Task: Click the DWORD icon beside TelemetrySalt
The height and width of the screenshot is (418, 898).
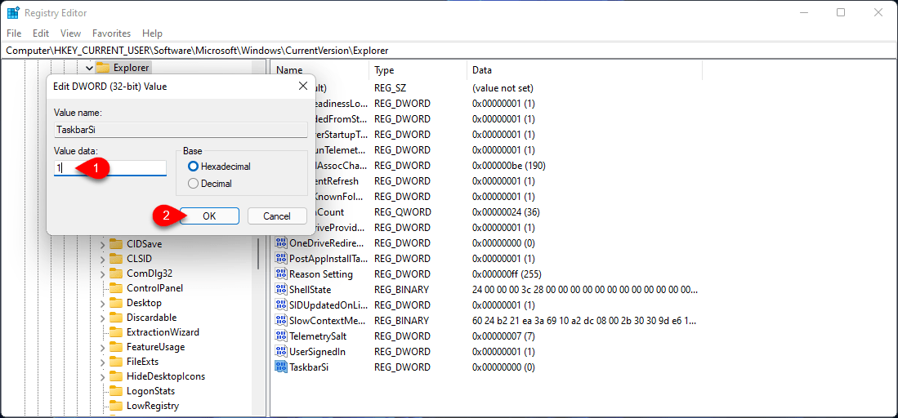Action: [281, 336]
